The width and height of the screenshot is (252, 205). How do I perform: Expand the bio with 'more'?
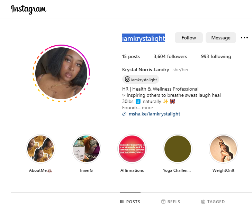point(147,108)
